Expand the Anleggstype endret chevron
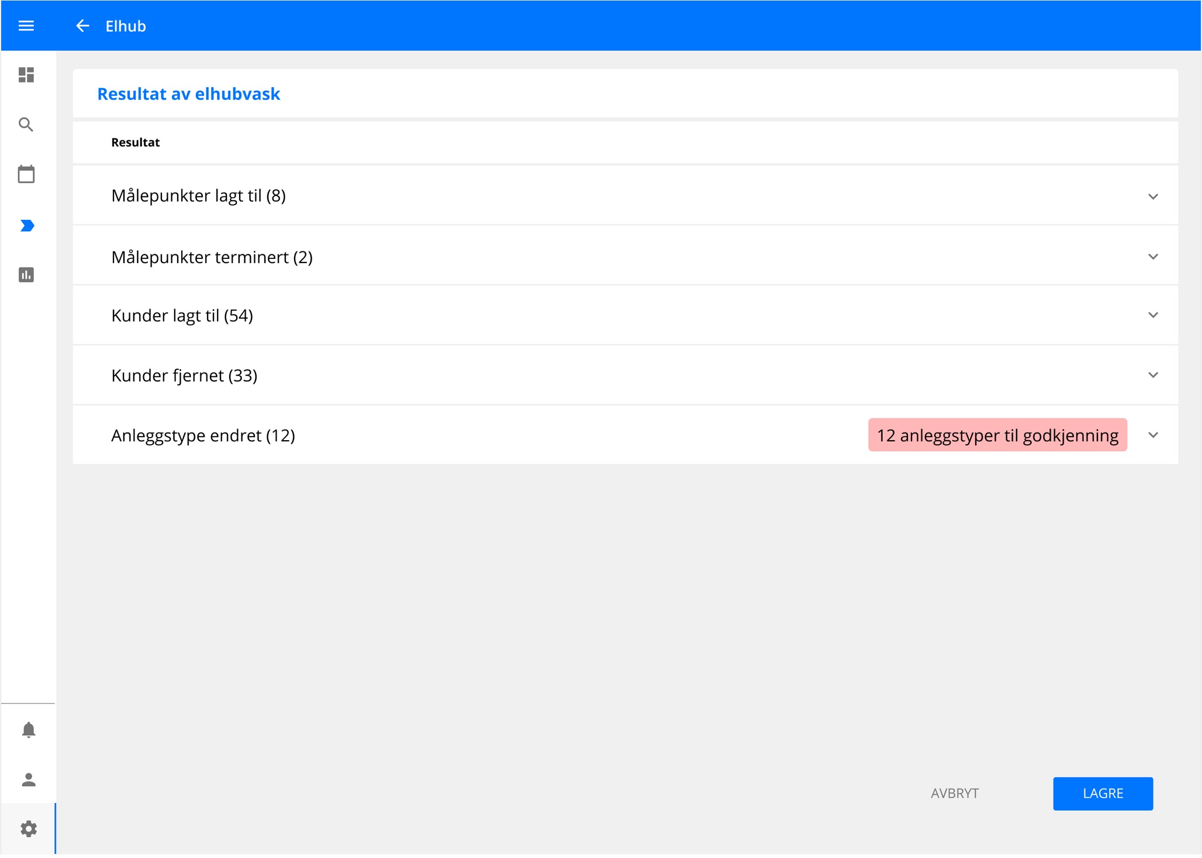This screenshot has height=858, width=1202. click(1153, 435)
